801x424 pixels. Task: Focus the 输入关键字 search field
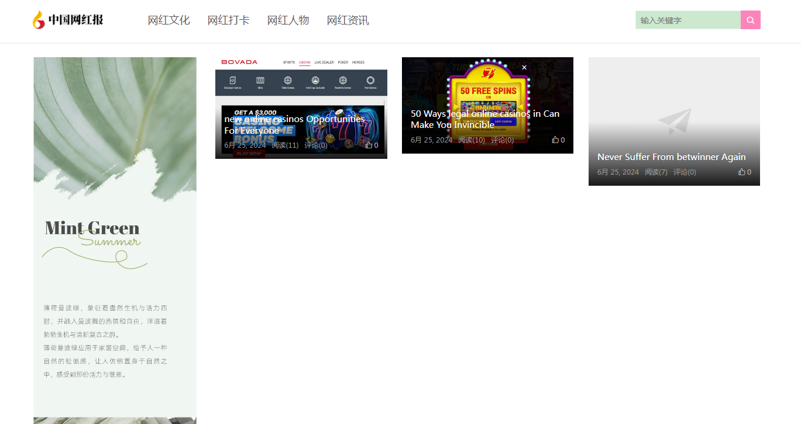(x=688, y=20)
